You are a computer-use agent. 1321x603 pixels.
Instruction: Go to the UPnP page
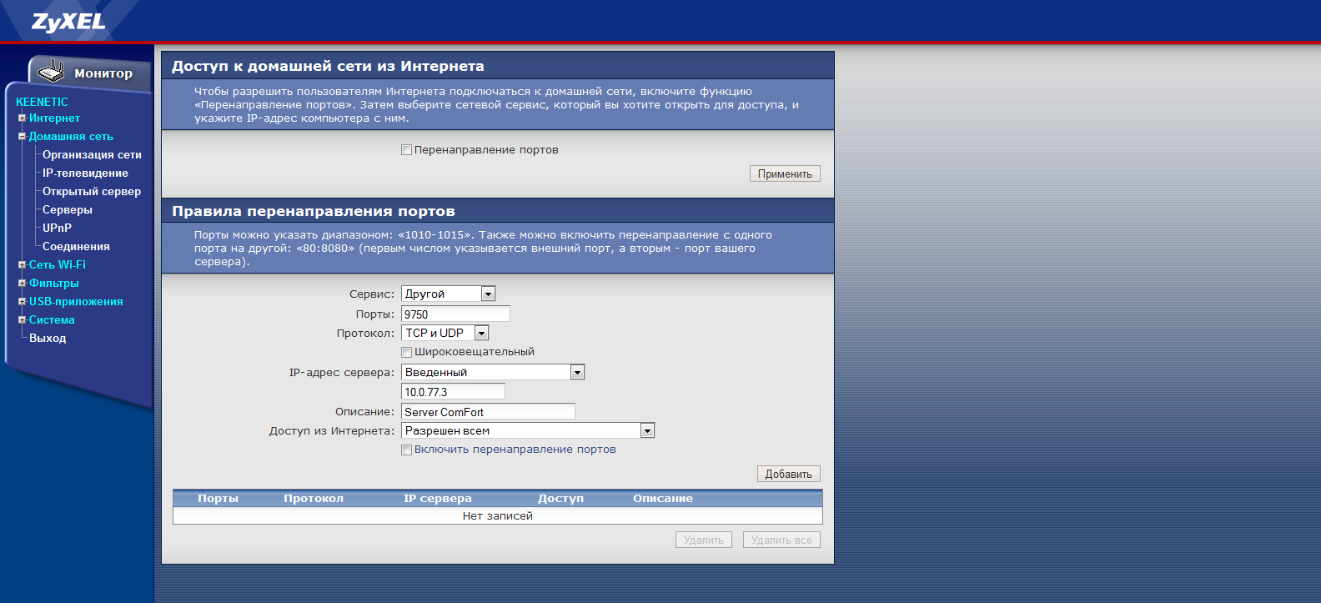[57, 228]
